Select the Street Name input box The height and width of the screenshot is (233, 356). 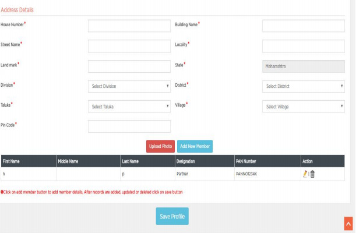(129, 46)
